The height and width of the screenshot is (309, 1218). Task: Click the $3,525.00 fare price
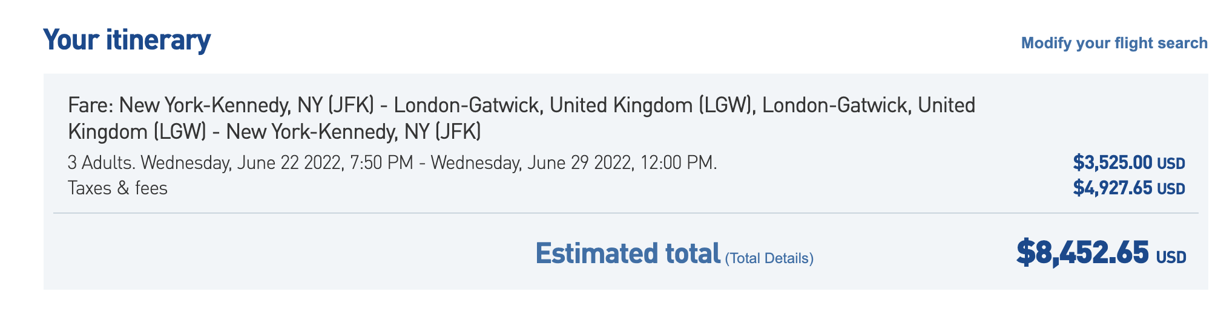coord(1113,162)
